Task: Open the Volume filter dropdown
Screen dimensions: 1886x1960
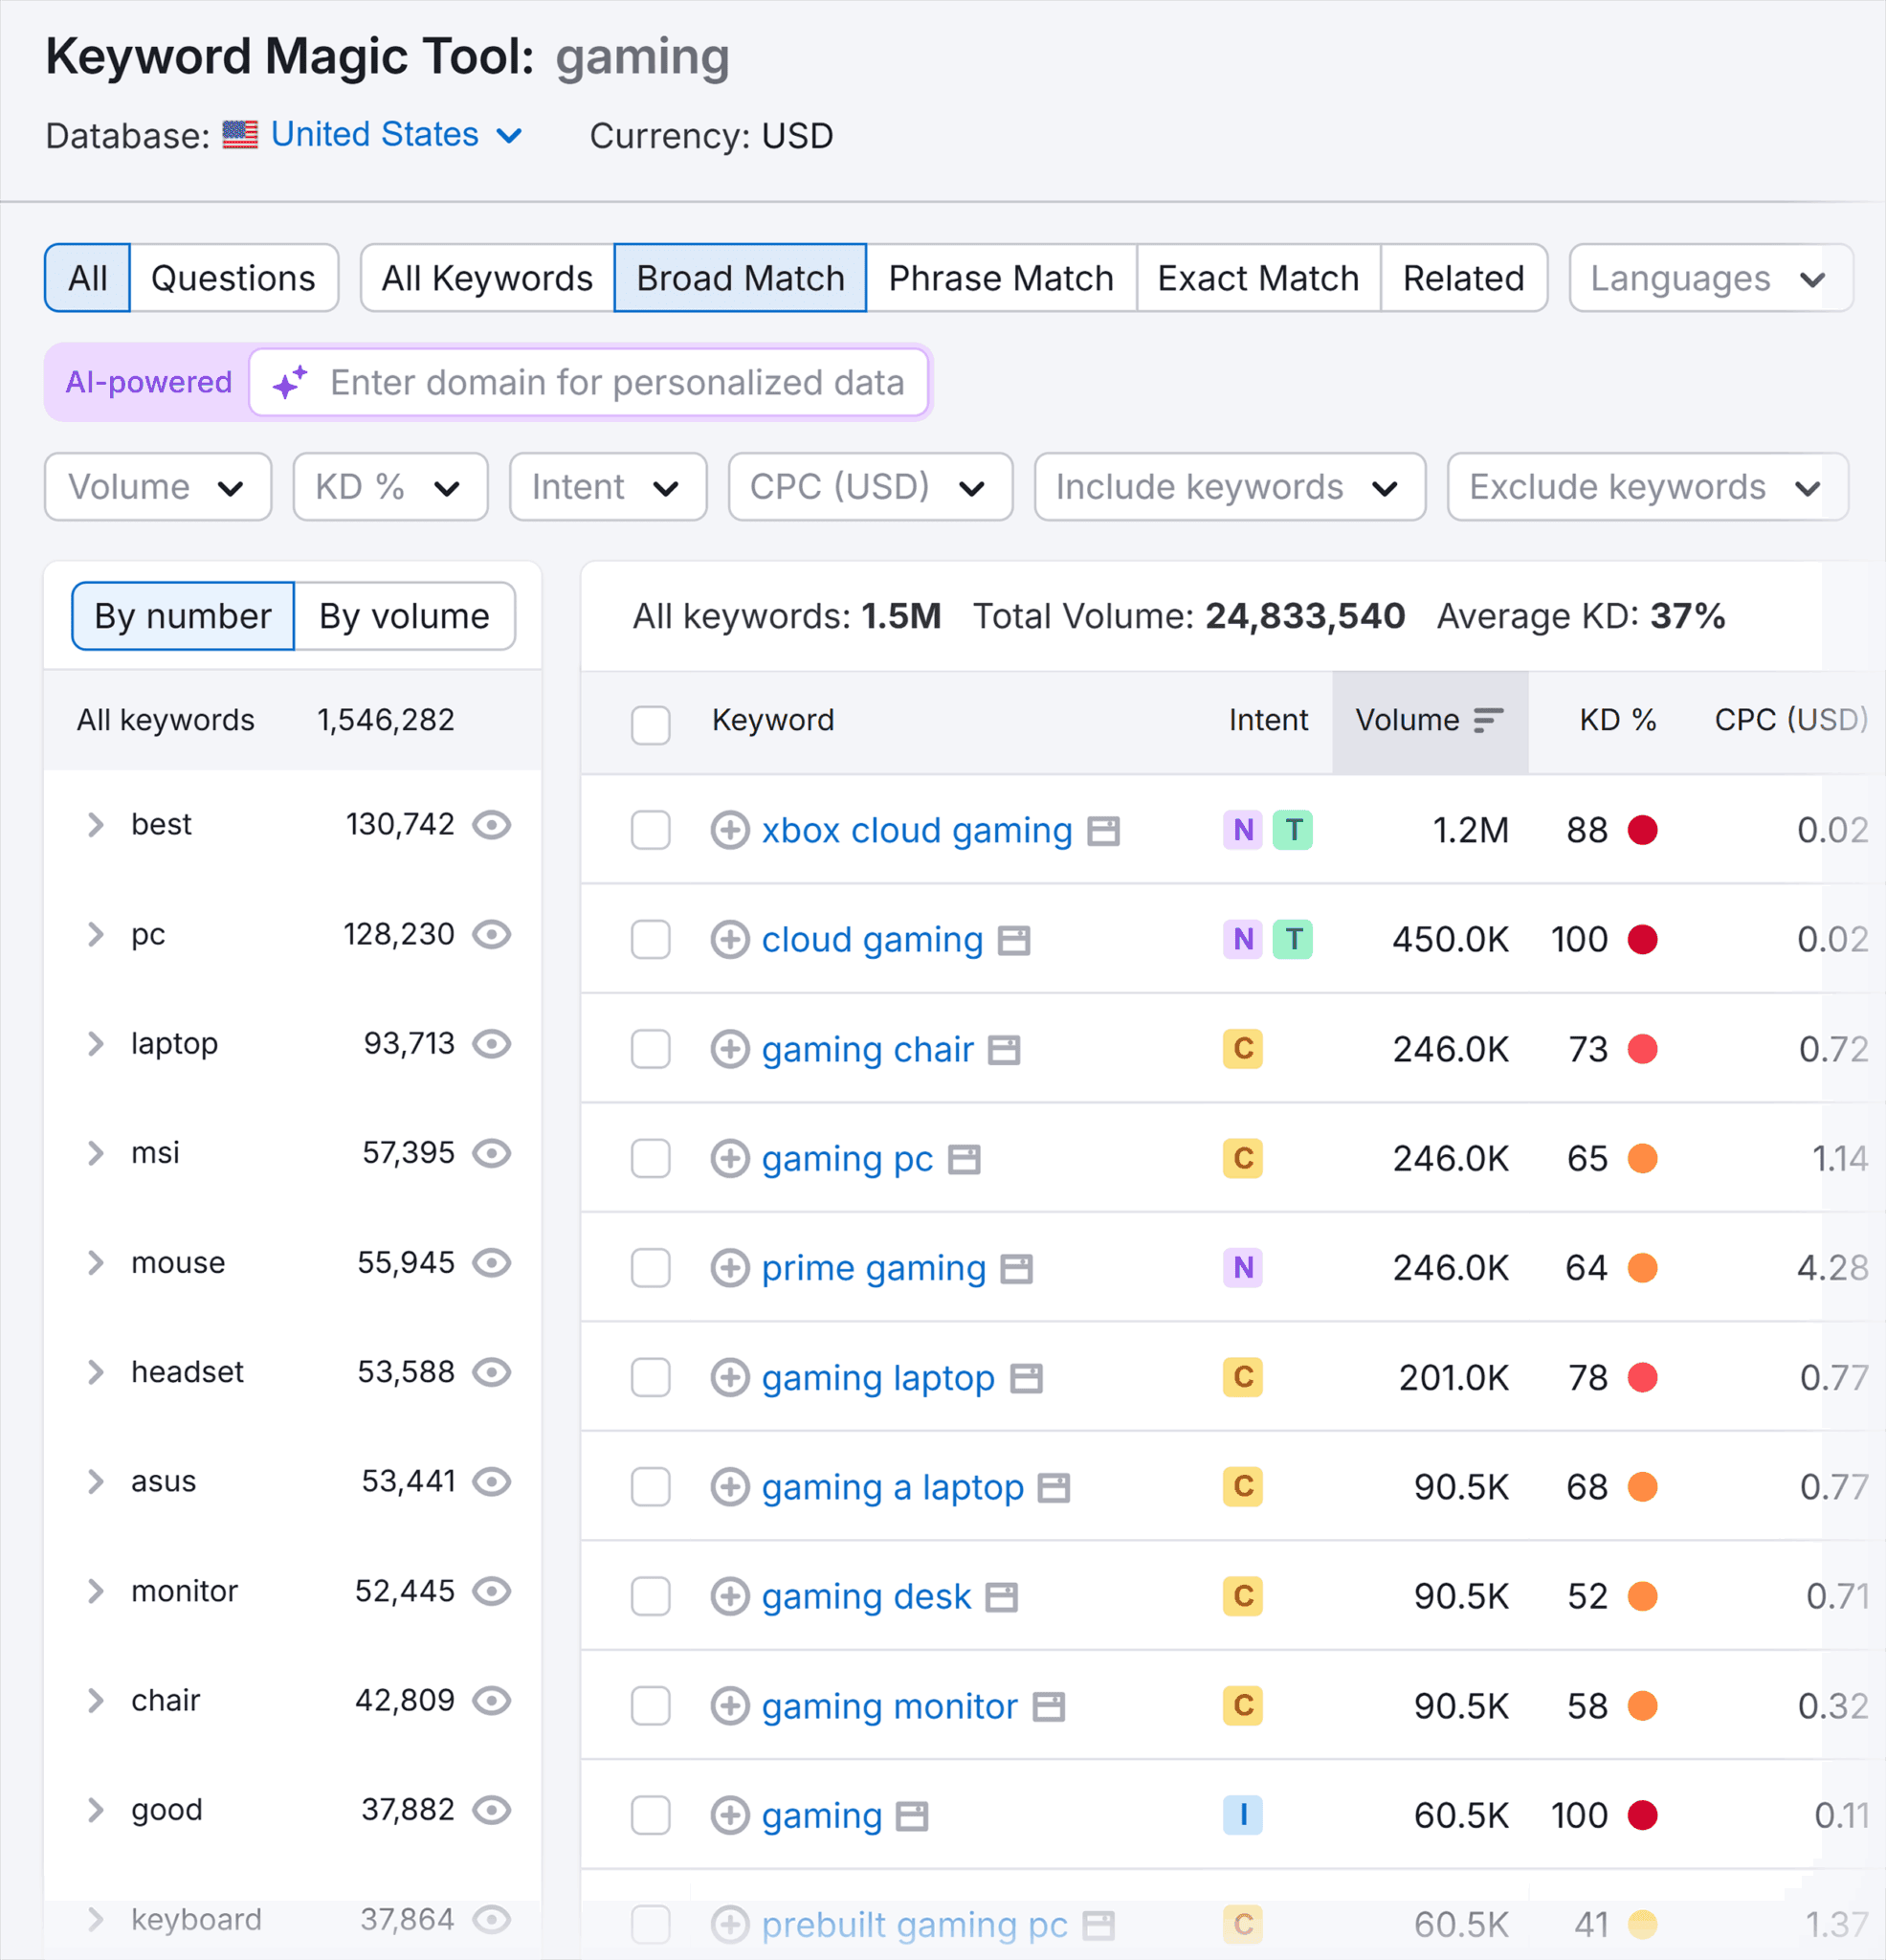Action: tap(157, 487)
